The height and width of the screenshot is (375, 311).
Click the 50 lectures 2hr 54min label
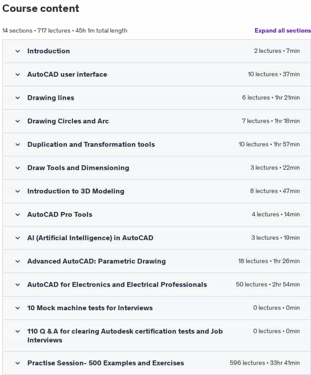point(268,284)
